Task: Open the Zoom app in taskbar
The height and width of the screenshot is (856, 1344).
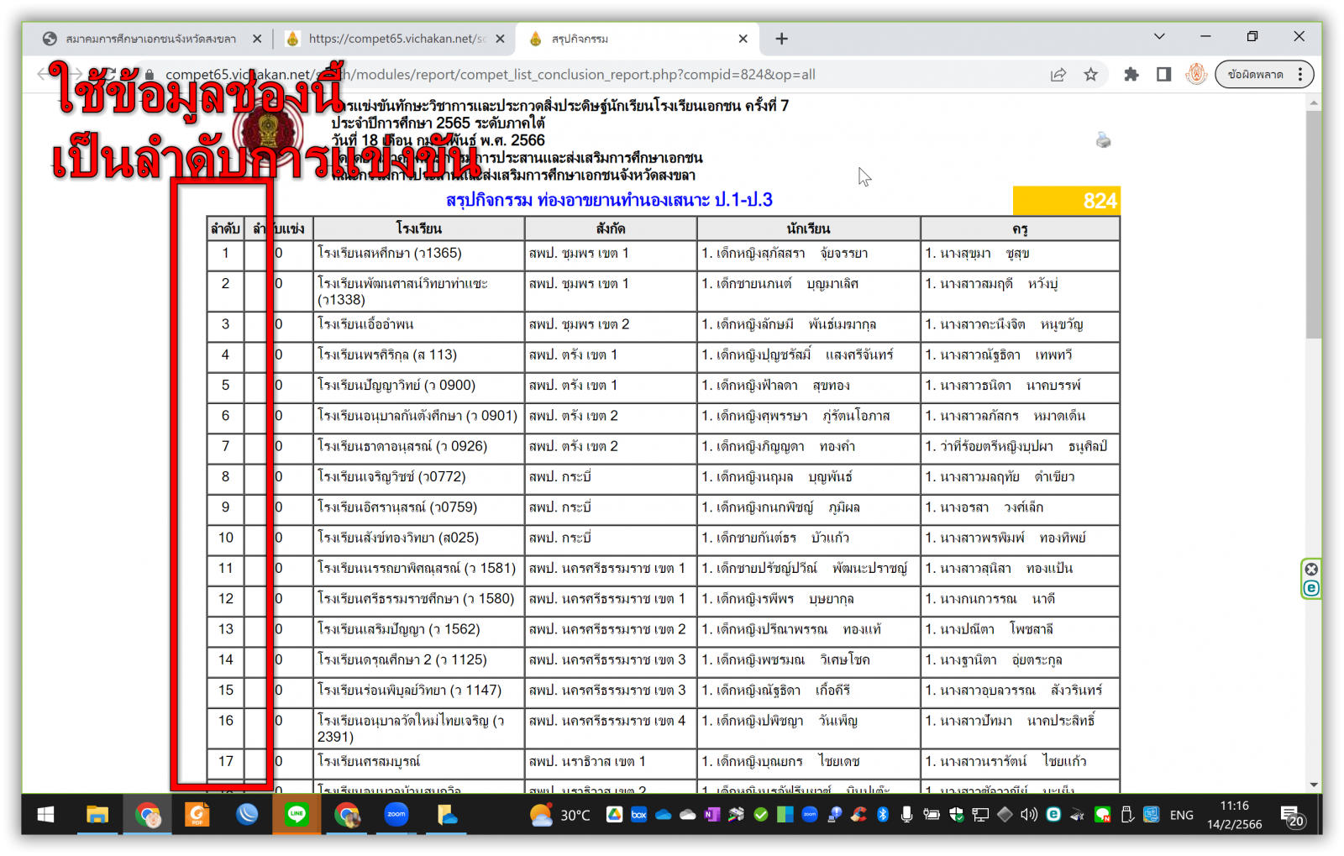Action: coord(396,814)
